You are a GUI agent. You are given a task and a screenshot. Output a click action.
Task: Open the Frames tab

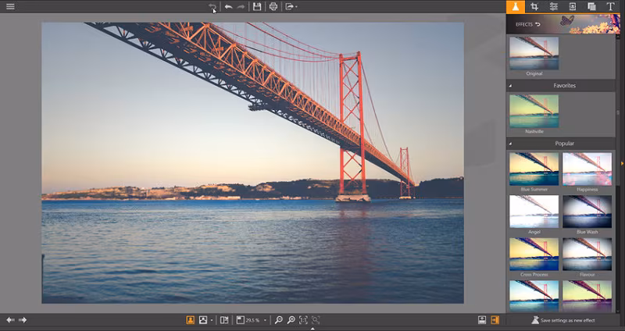[x=573, y=7]
